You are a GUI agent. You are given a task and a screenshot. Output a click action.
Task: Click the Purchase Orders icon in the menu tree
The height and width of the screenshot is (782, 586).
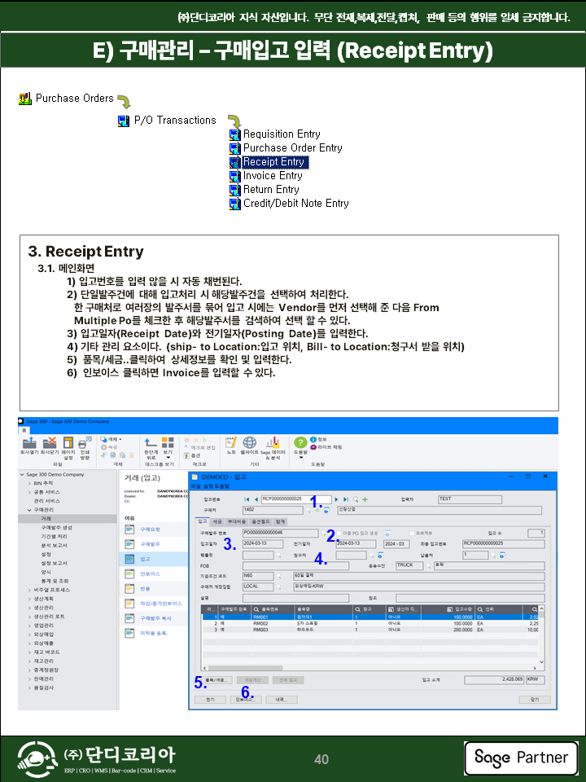pos(25,99)
